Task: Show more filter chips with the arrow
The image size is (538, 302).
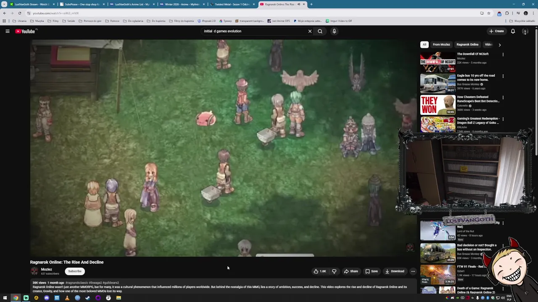Action: click(500, 44)
